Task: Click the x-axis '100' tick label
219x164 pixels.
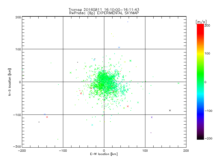Action: [145, 151]
